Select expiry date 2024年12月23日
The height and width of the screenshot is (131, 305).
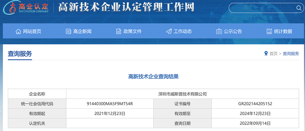click(255, 113)
